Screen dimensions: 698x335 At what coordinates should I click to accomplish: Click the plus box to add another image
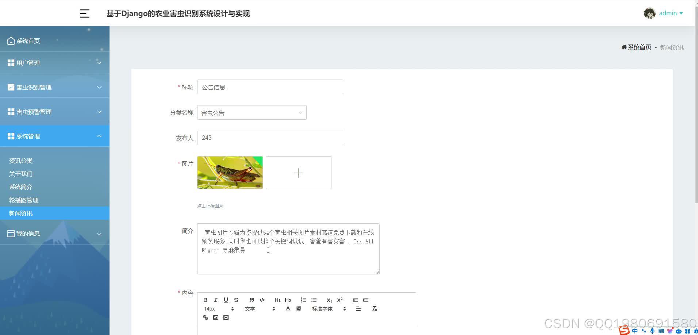point(298,173)
